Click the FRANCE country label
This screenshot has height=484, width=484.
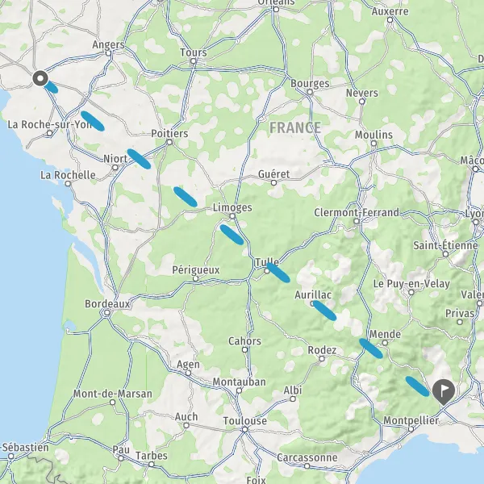tap(295, 127)
